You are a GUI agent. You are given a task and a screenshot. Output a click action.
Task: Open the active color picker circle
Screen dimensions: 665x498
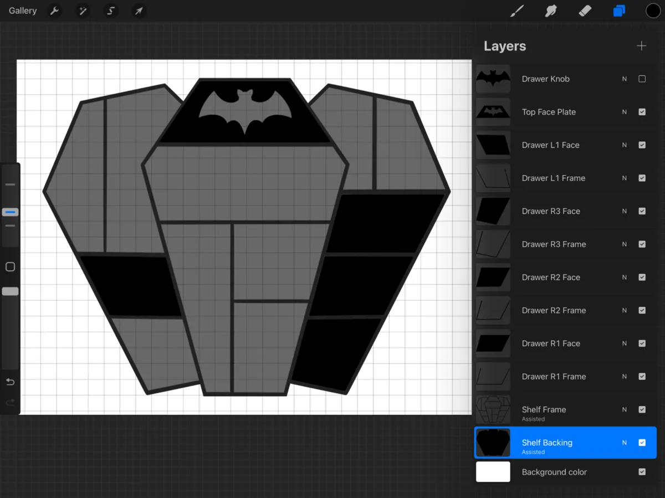click(653, 11)
